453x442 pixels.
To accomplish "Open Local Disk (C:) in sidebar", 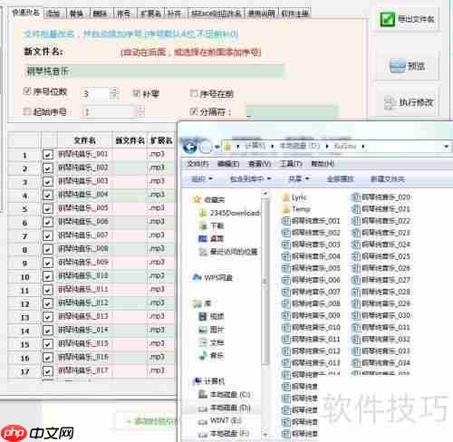I will point(225,395).
